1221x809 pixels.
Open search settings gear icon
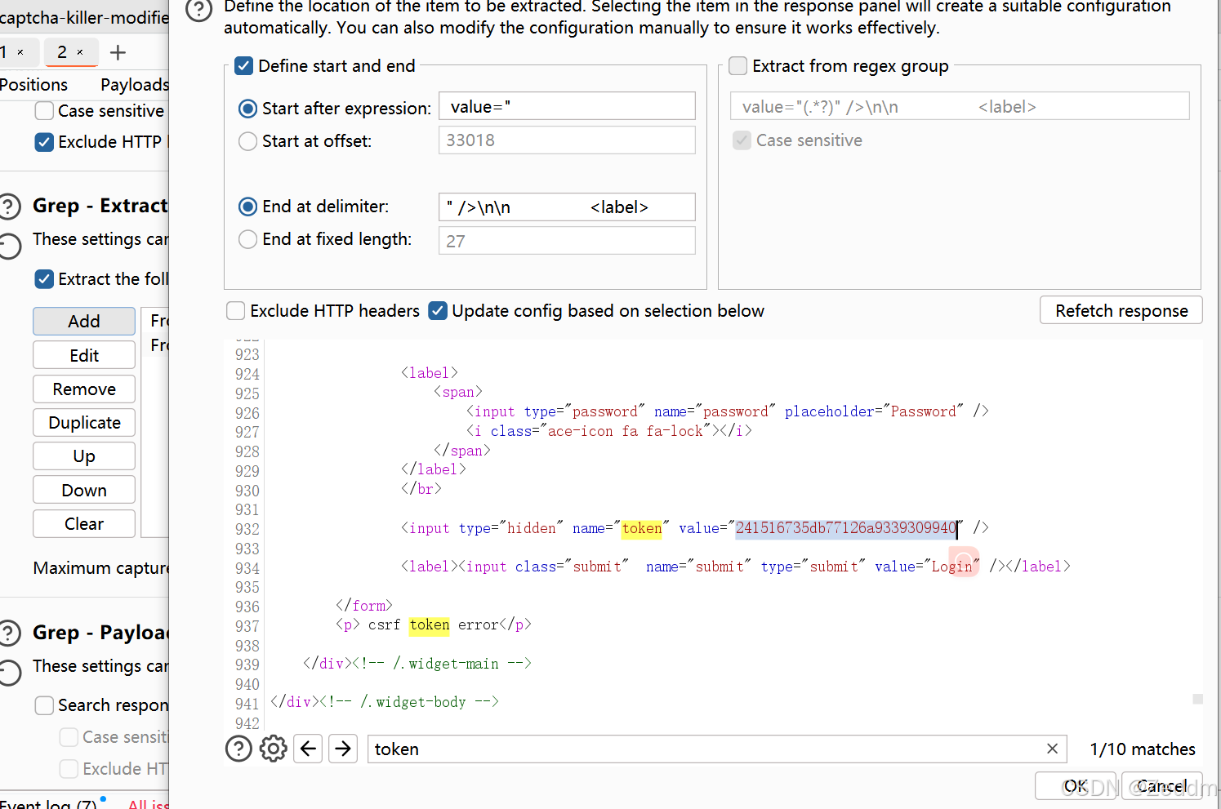tap(274, 749)
